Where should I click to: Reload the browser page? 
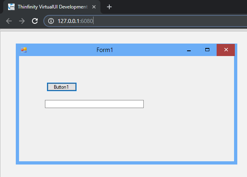(35, 21)
